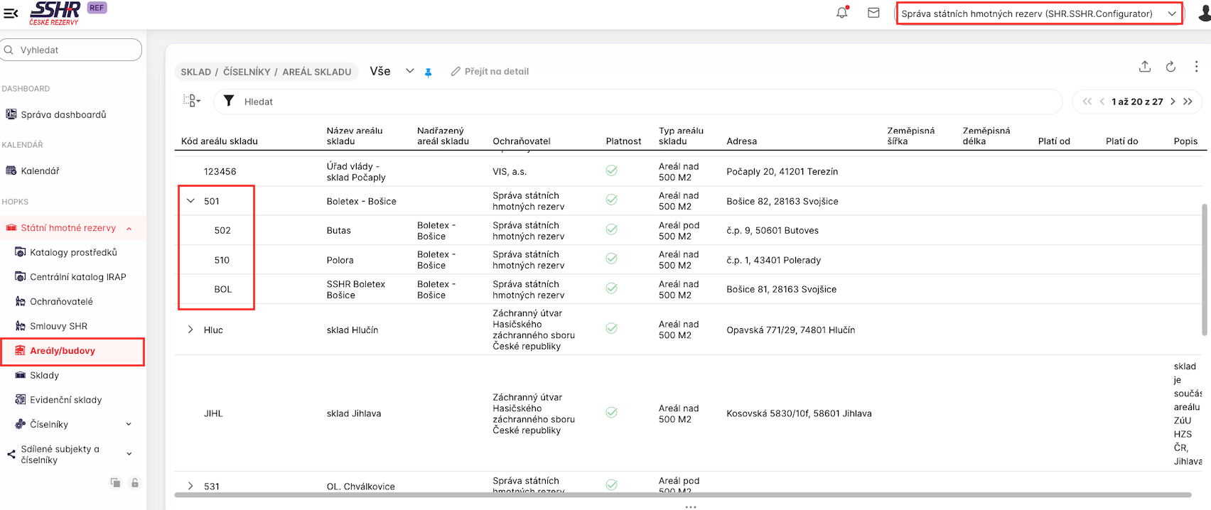Go to next page of results
The image size is (1211, 510).
pos(1173,102)
